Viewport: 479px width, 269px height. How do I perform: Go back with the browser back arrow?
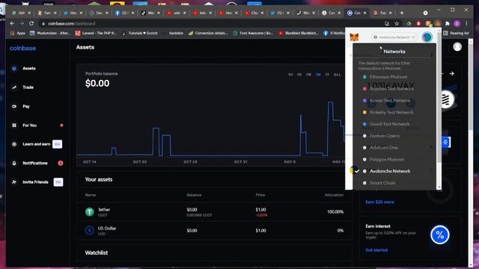coord(12,23)
